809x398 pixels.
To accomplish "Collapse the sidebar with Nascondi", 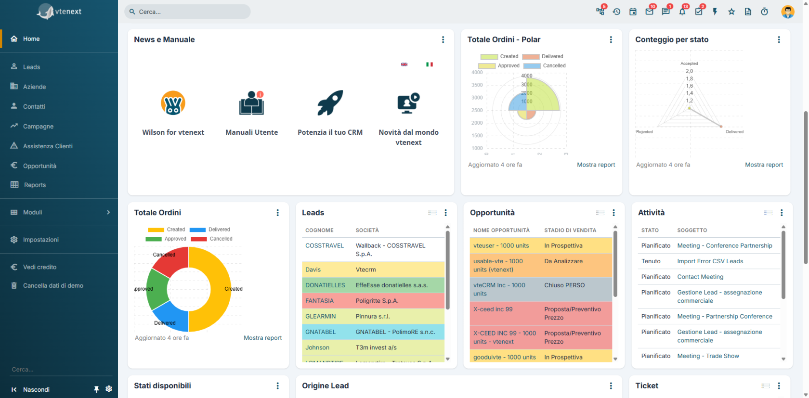I will click(30, 389).
